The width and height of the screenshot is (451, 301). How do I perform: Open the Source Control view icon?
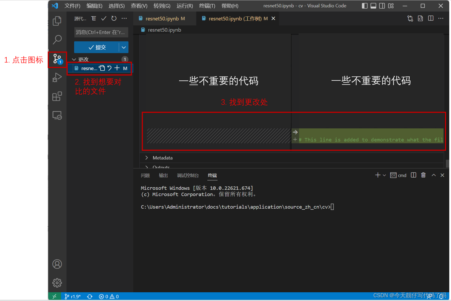coord(58,59)
